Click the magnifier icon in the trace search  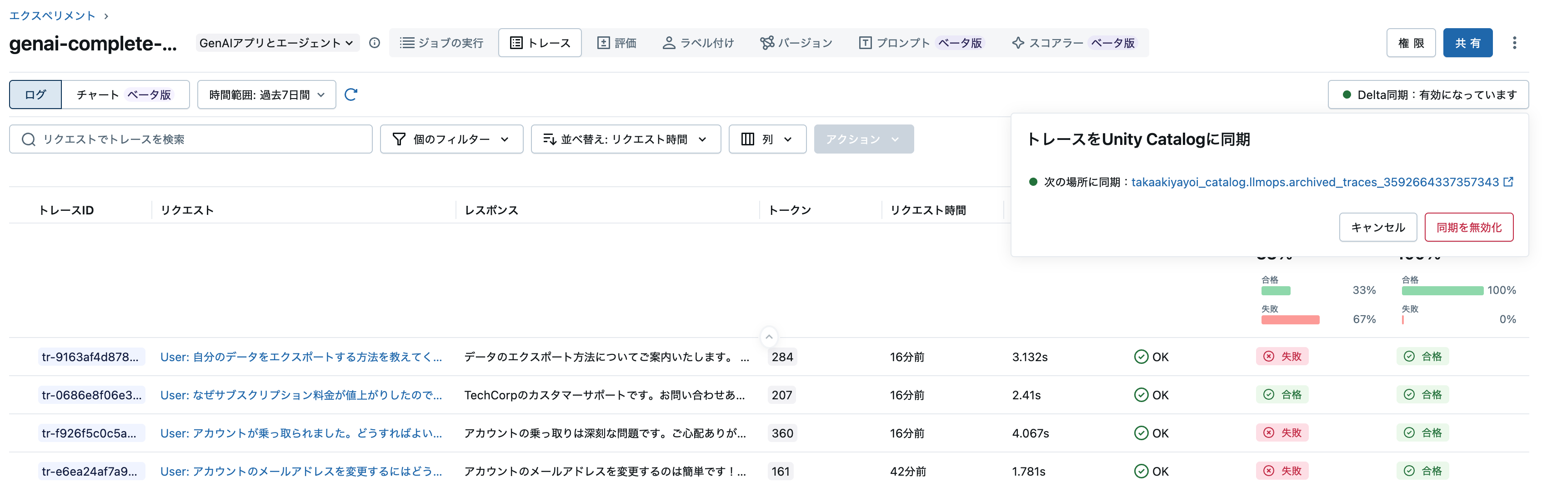(x=28, y=139)
